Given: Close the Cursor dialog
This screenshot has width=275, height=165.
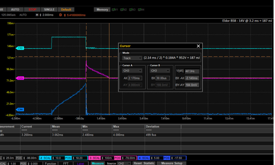Looking at the screenshot, I should 198,46.
